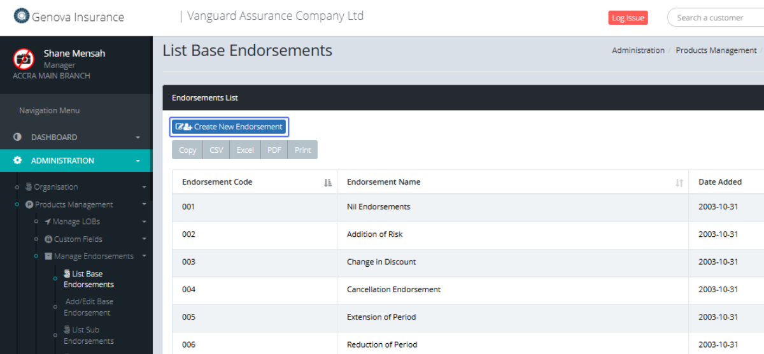The image size is (764, 354).
Task: Expand the Organisation submenu arrow
Action: click(144, 187)
